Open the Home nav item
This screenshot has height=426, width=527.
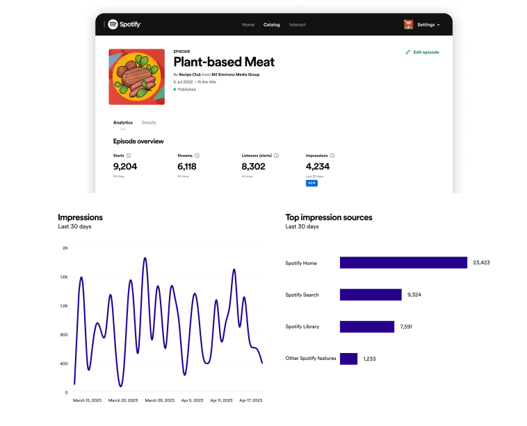(x=248, y=24)
